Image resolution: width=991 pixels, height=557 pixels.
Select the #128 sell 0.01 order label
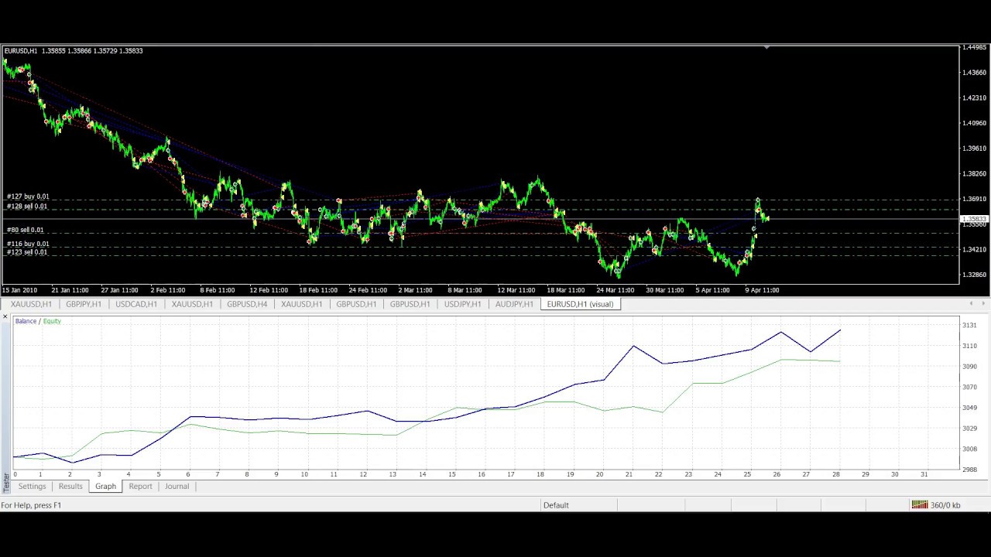click(27, 207)
